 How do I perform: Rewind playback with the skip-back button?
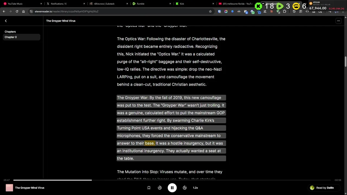coord(160,188)
